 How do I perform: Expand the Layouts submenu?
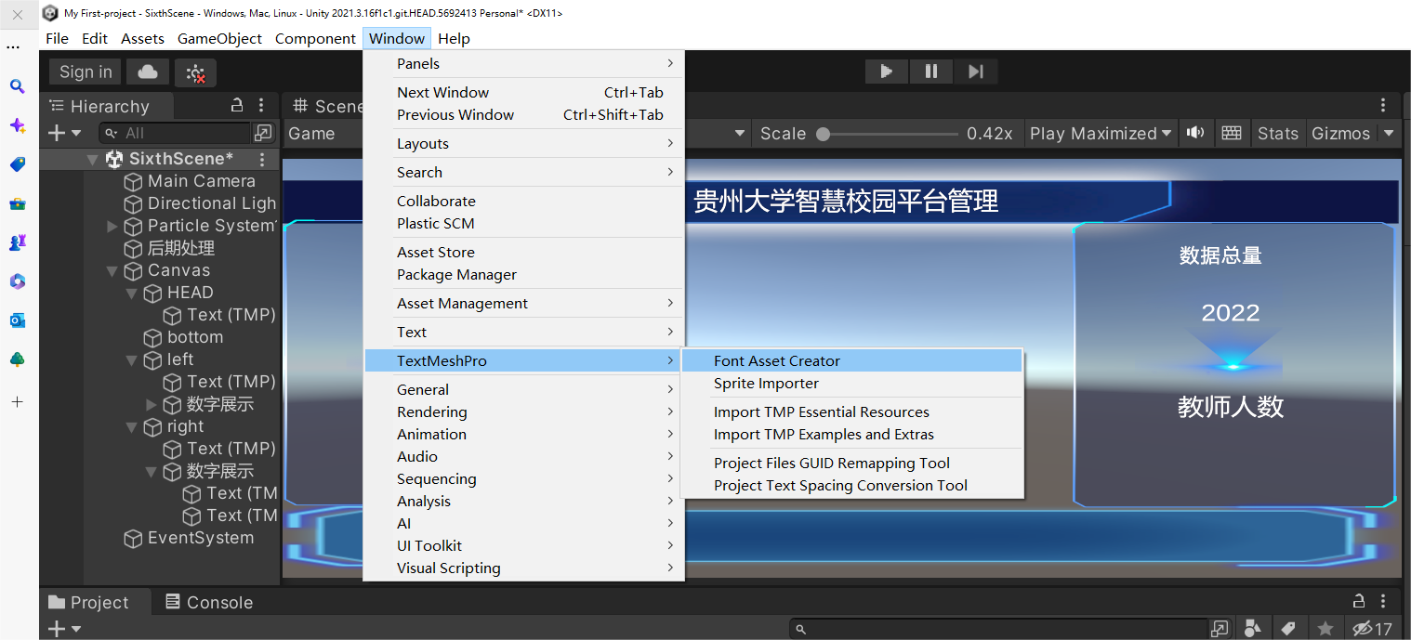tap(523, 143)
